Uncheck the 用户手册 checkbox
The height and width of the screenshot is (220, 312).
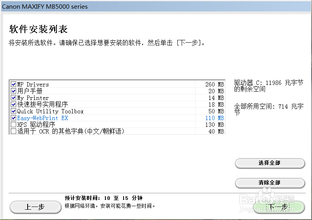click(13, 91)
